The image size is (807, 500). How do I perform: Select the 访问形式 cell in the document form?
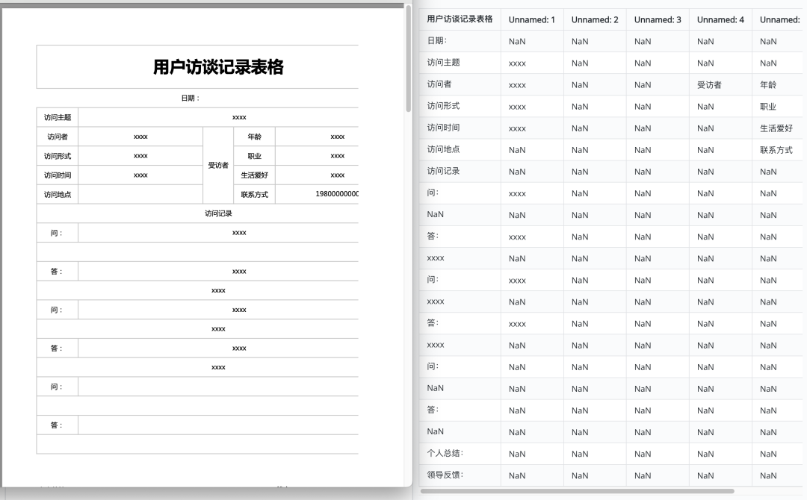pyautogui.click(x=57, y=156)
